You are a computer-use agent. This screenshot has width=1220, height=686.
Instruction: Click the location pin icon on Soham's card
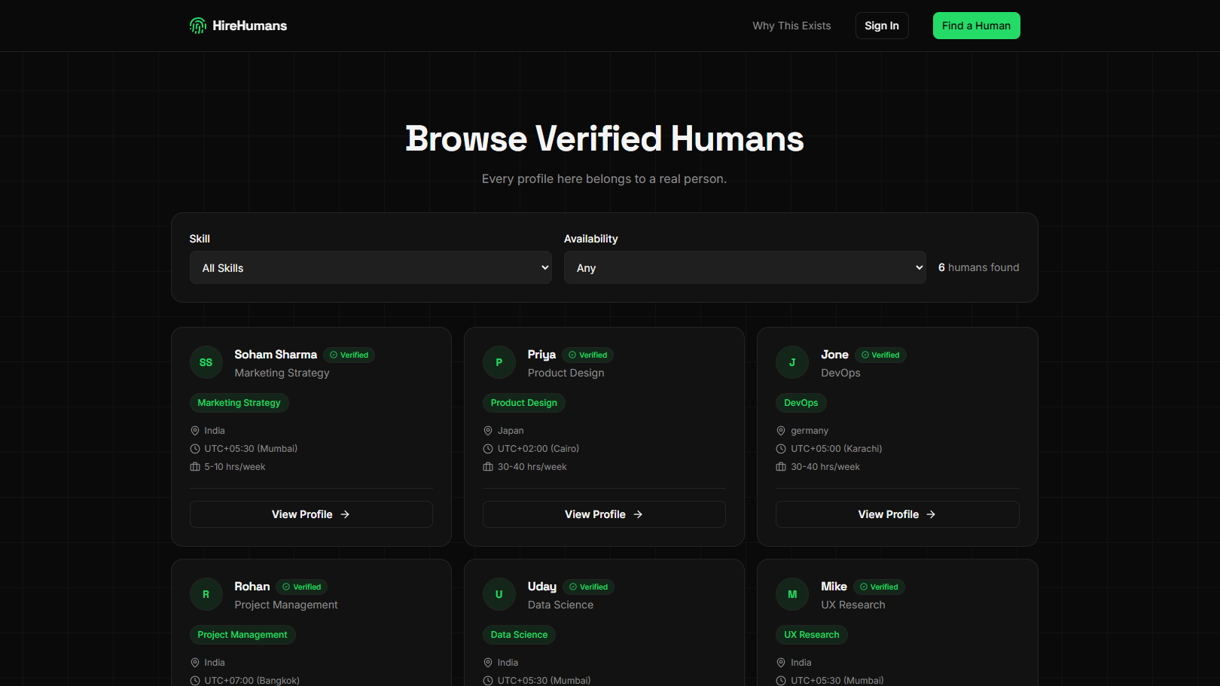tap(194, 430)
